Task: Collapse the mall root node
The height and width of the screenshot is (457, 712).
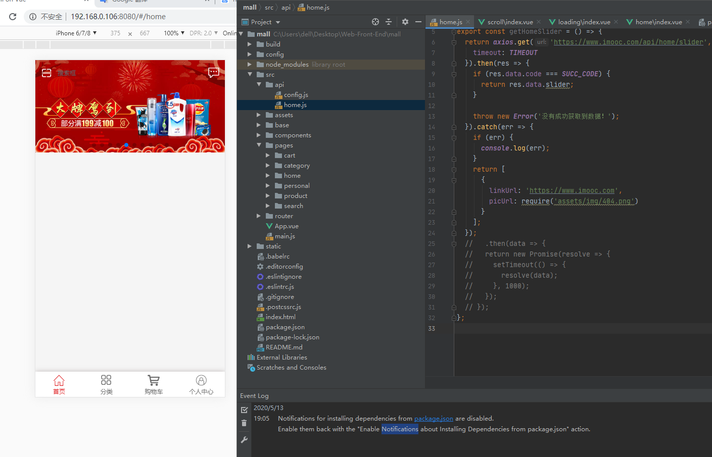Action: pyautogui.click(x=241, y=34)
